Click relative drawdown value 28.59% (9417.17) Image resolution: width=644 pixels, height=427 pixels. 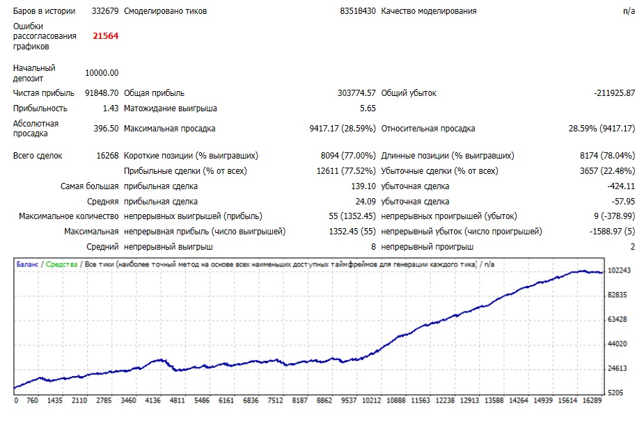tap(602, 129)
